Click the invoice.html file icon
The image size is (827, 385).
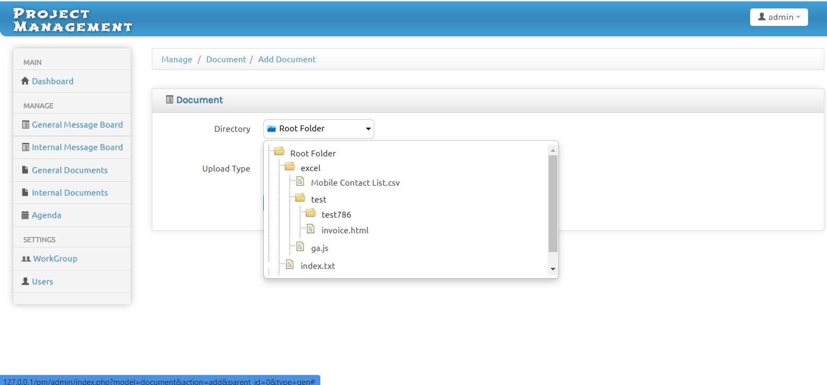tap(310, 229)
